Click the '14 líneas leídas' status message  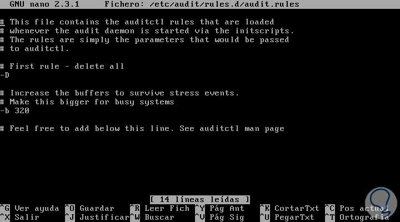coord(200,200)
